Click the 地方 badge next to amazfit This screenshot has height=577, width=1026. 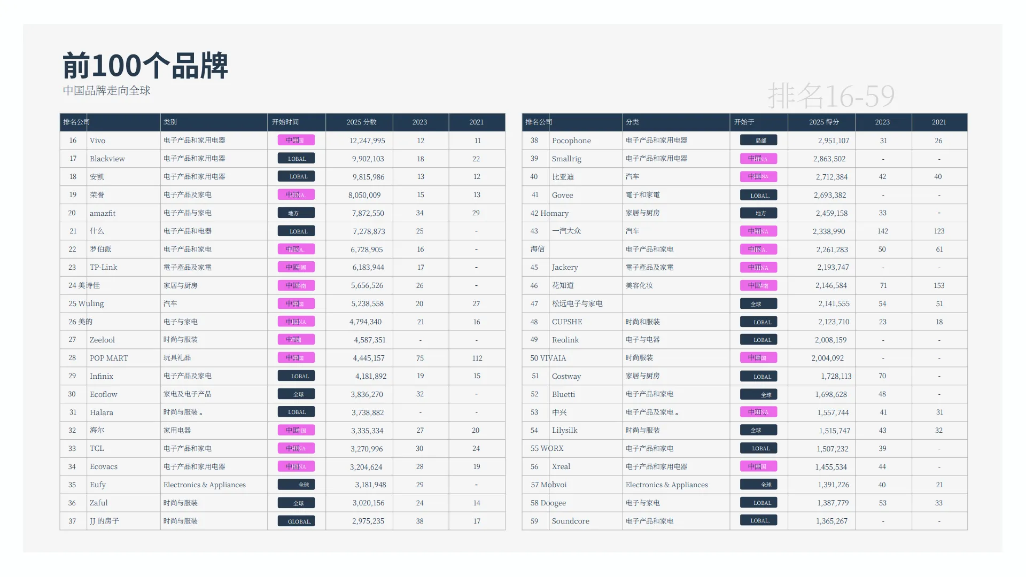296,213
